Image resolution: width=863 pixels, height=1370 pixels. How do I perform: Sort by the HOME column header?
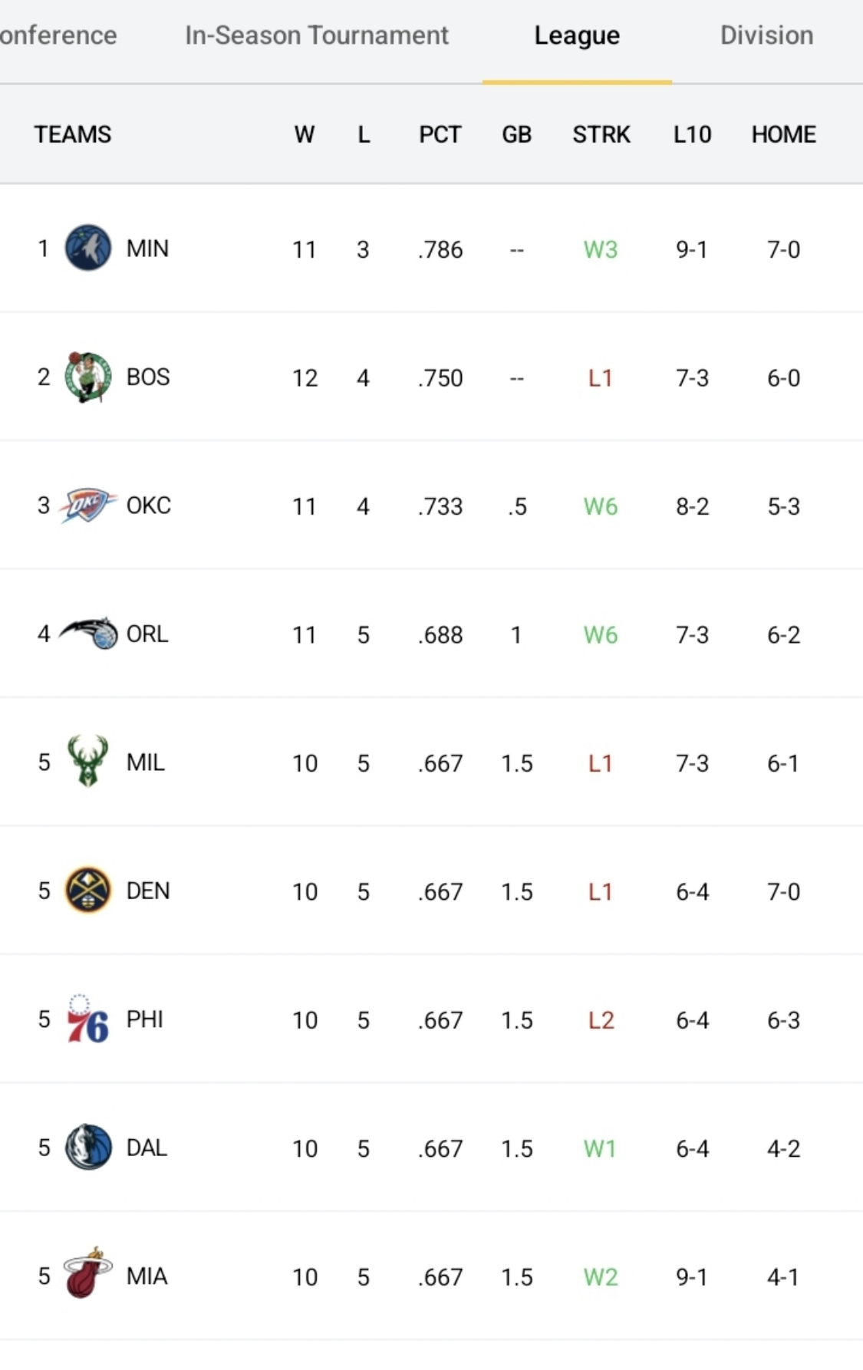[x=783, y=134]
